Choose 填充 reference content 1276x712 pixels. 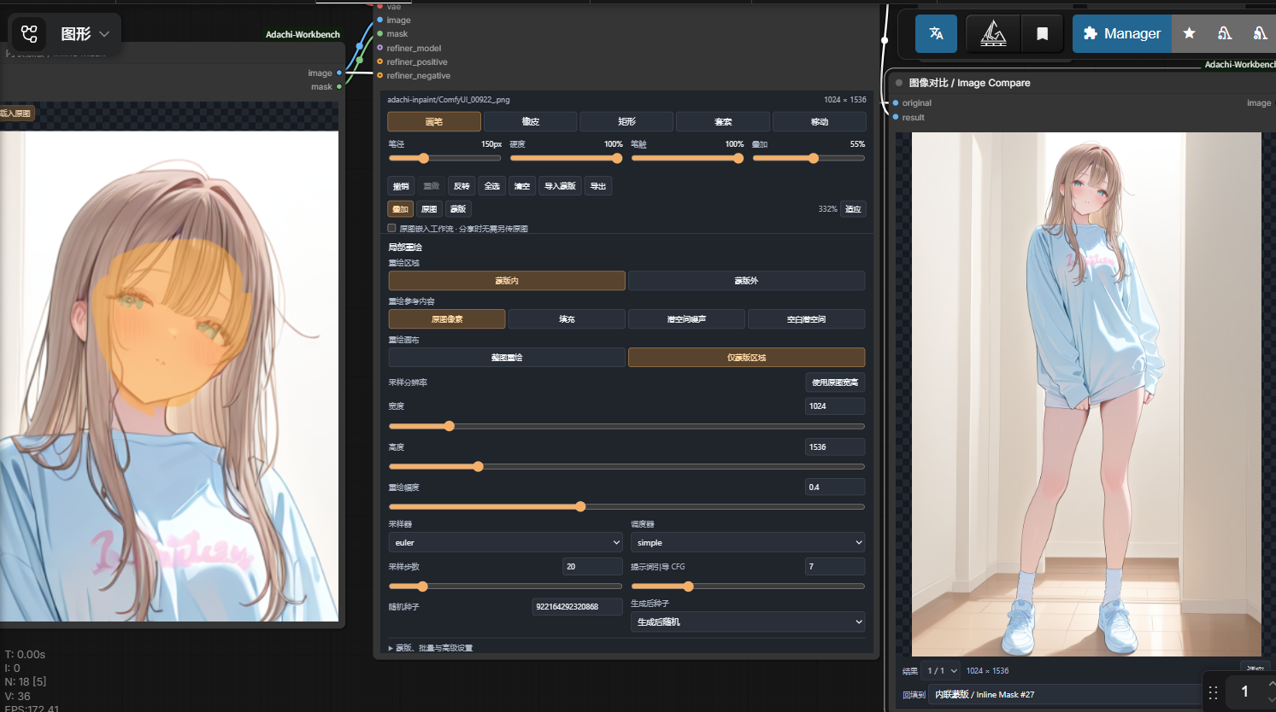[567, 319]
